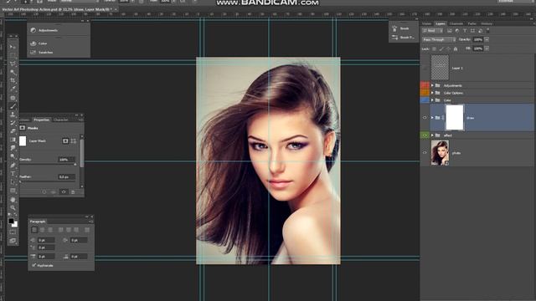Hide the effect group layer
Screen dimensions: 536x301
(425, 135)
